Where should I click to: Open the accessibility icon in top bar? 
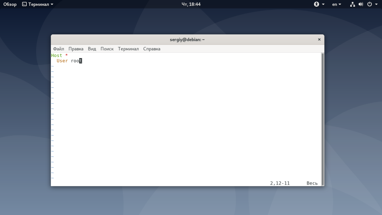tap(316, 4)
